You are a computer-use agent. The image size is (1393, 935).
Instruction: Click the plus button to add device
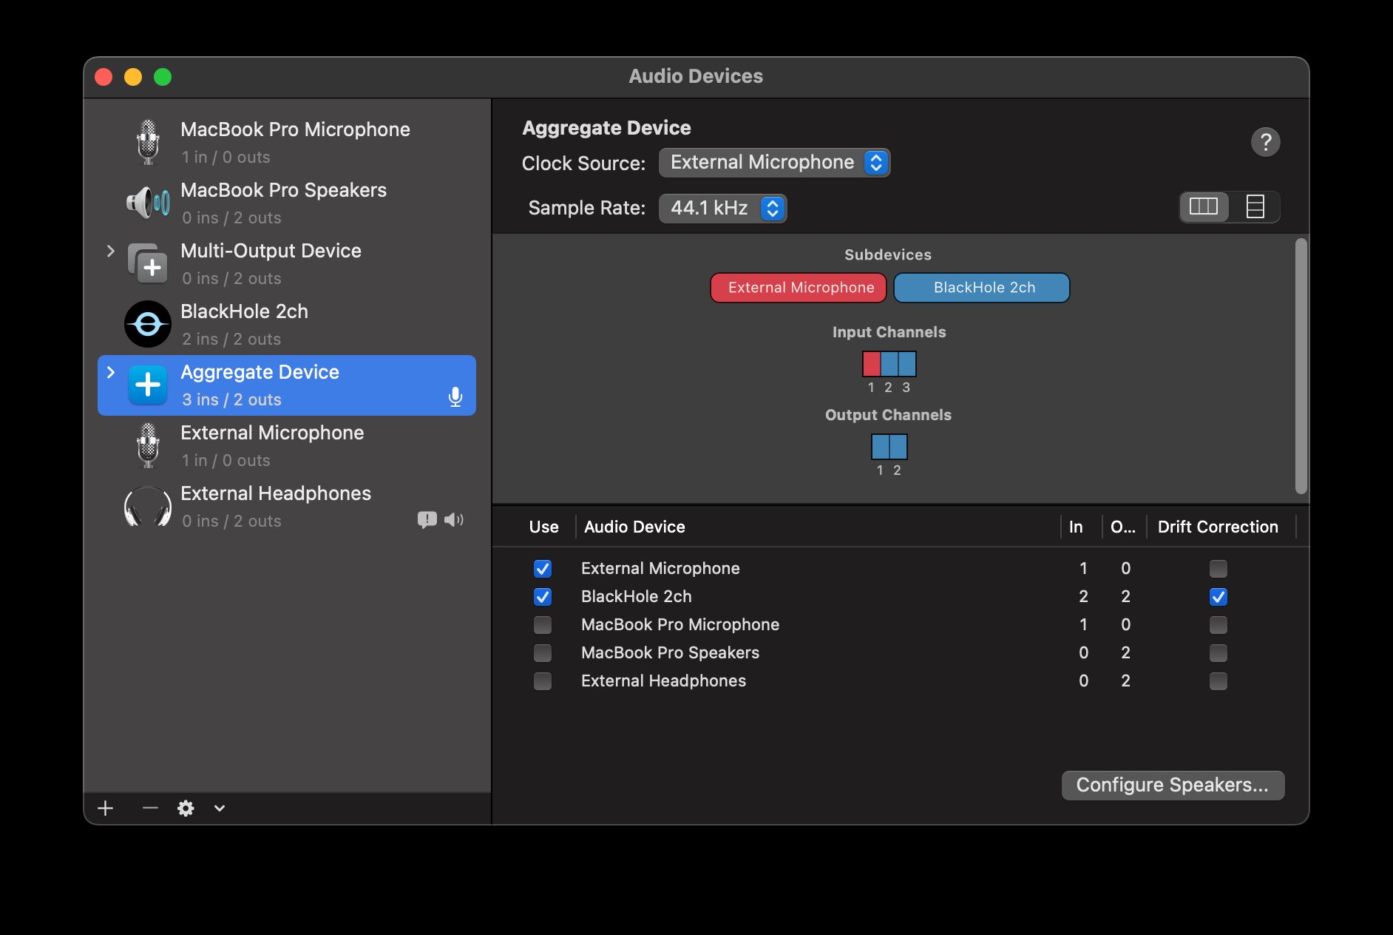coord(106,808)
